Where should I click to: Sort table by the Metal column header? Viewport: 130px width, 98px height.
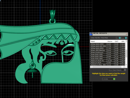(98, 41)
